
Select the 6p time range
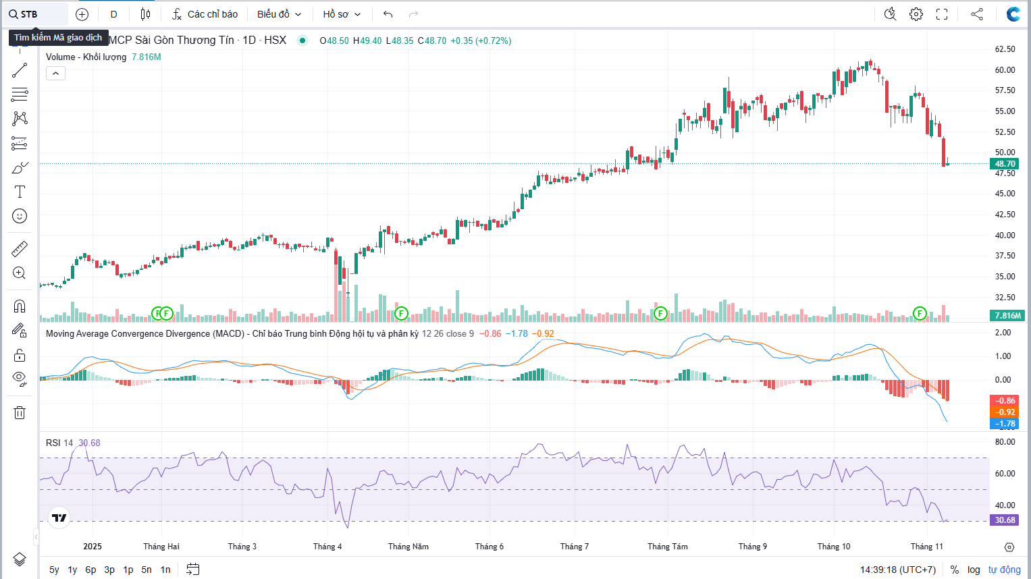(x=90, y=570)
